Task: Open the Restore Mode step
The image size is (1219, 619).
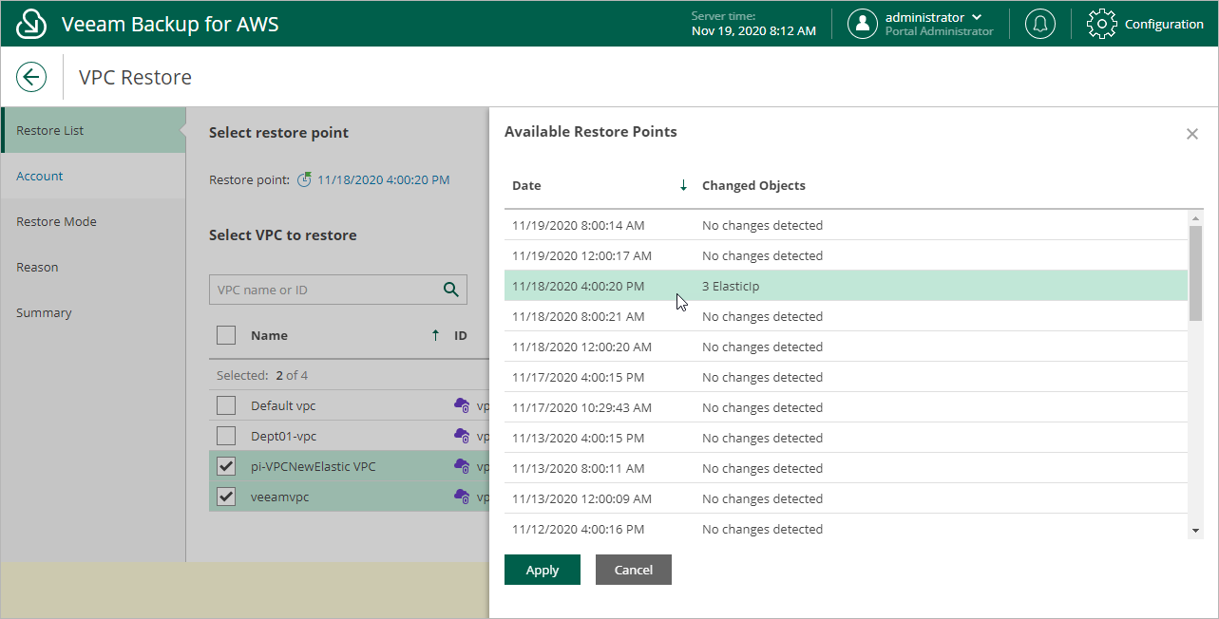Action: tap(93, 221)
